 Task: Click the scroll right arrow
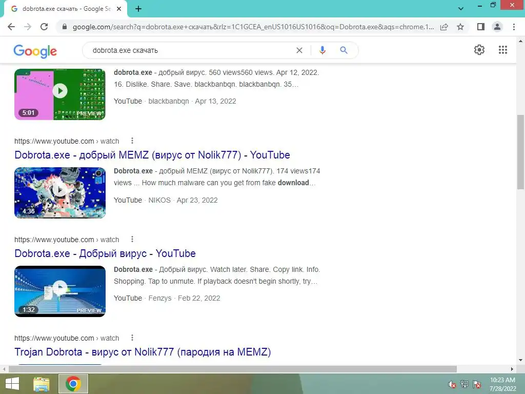click(512, 369)
